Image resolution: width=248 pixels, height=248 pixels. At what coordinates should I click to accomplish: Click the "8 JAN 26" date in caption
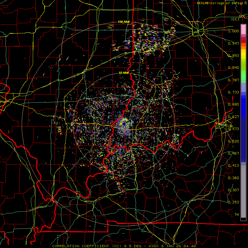click(171, 246)
